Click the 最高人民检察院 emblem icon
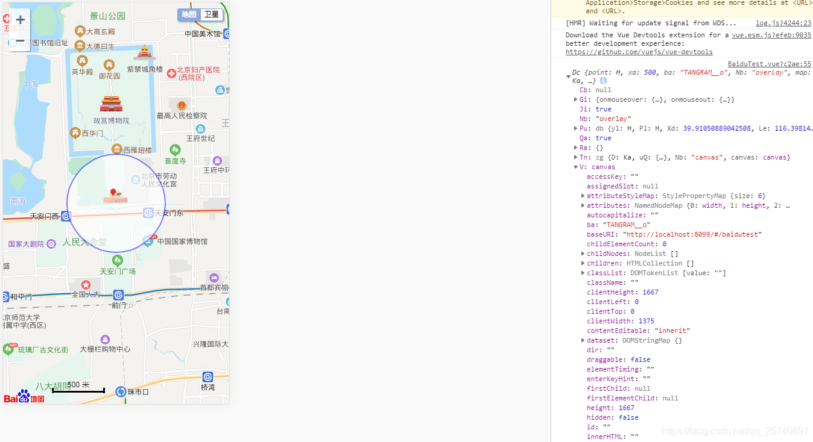The width and height of the screenshot is (813, 442). pyautogui.click(x=182, y=105)
